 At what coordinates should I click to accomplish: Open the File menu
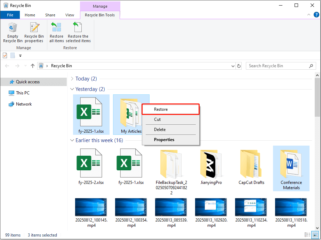[10, 15]
